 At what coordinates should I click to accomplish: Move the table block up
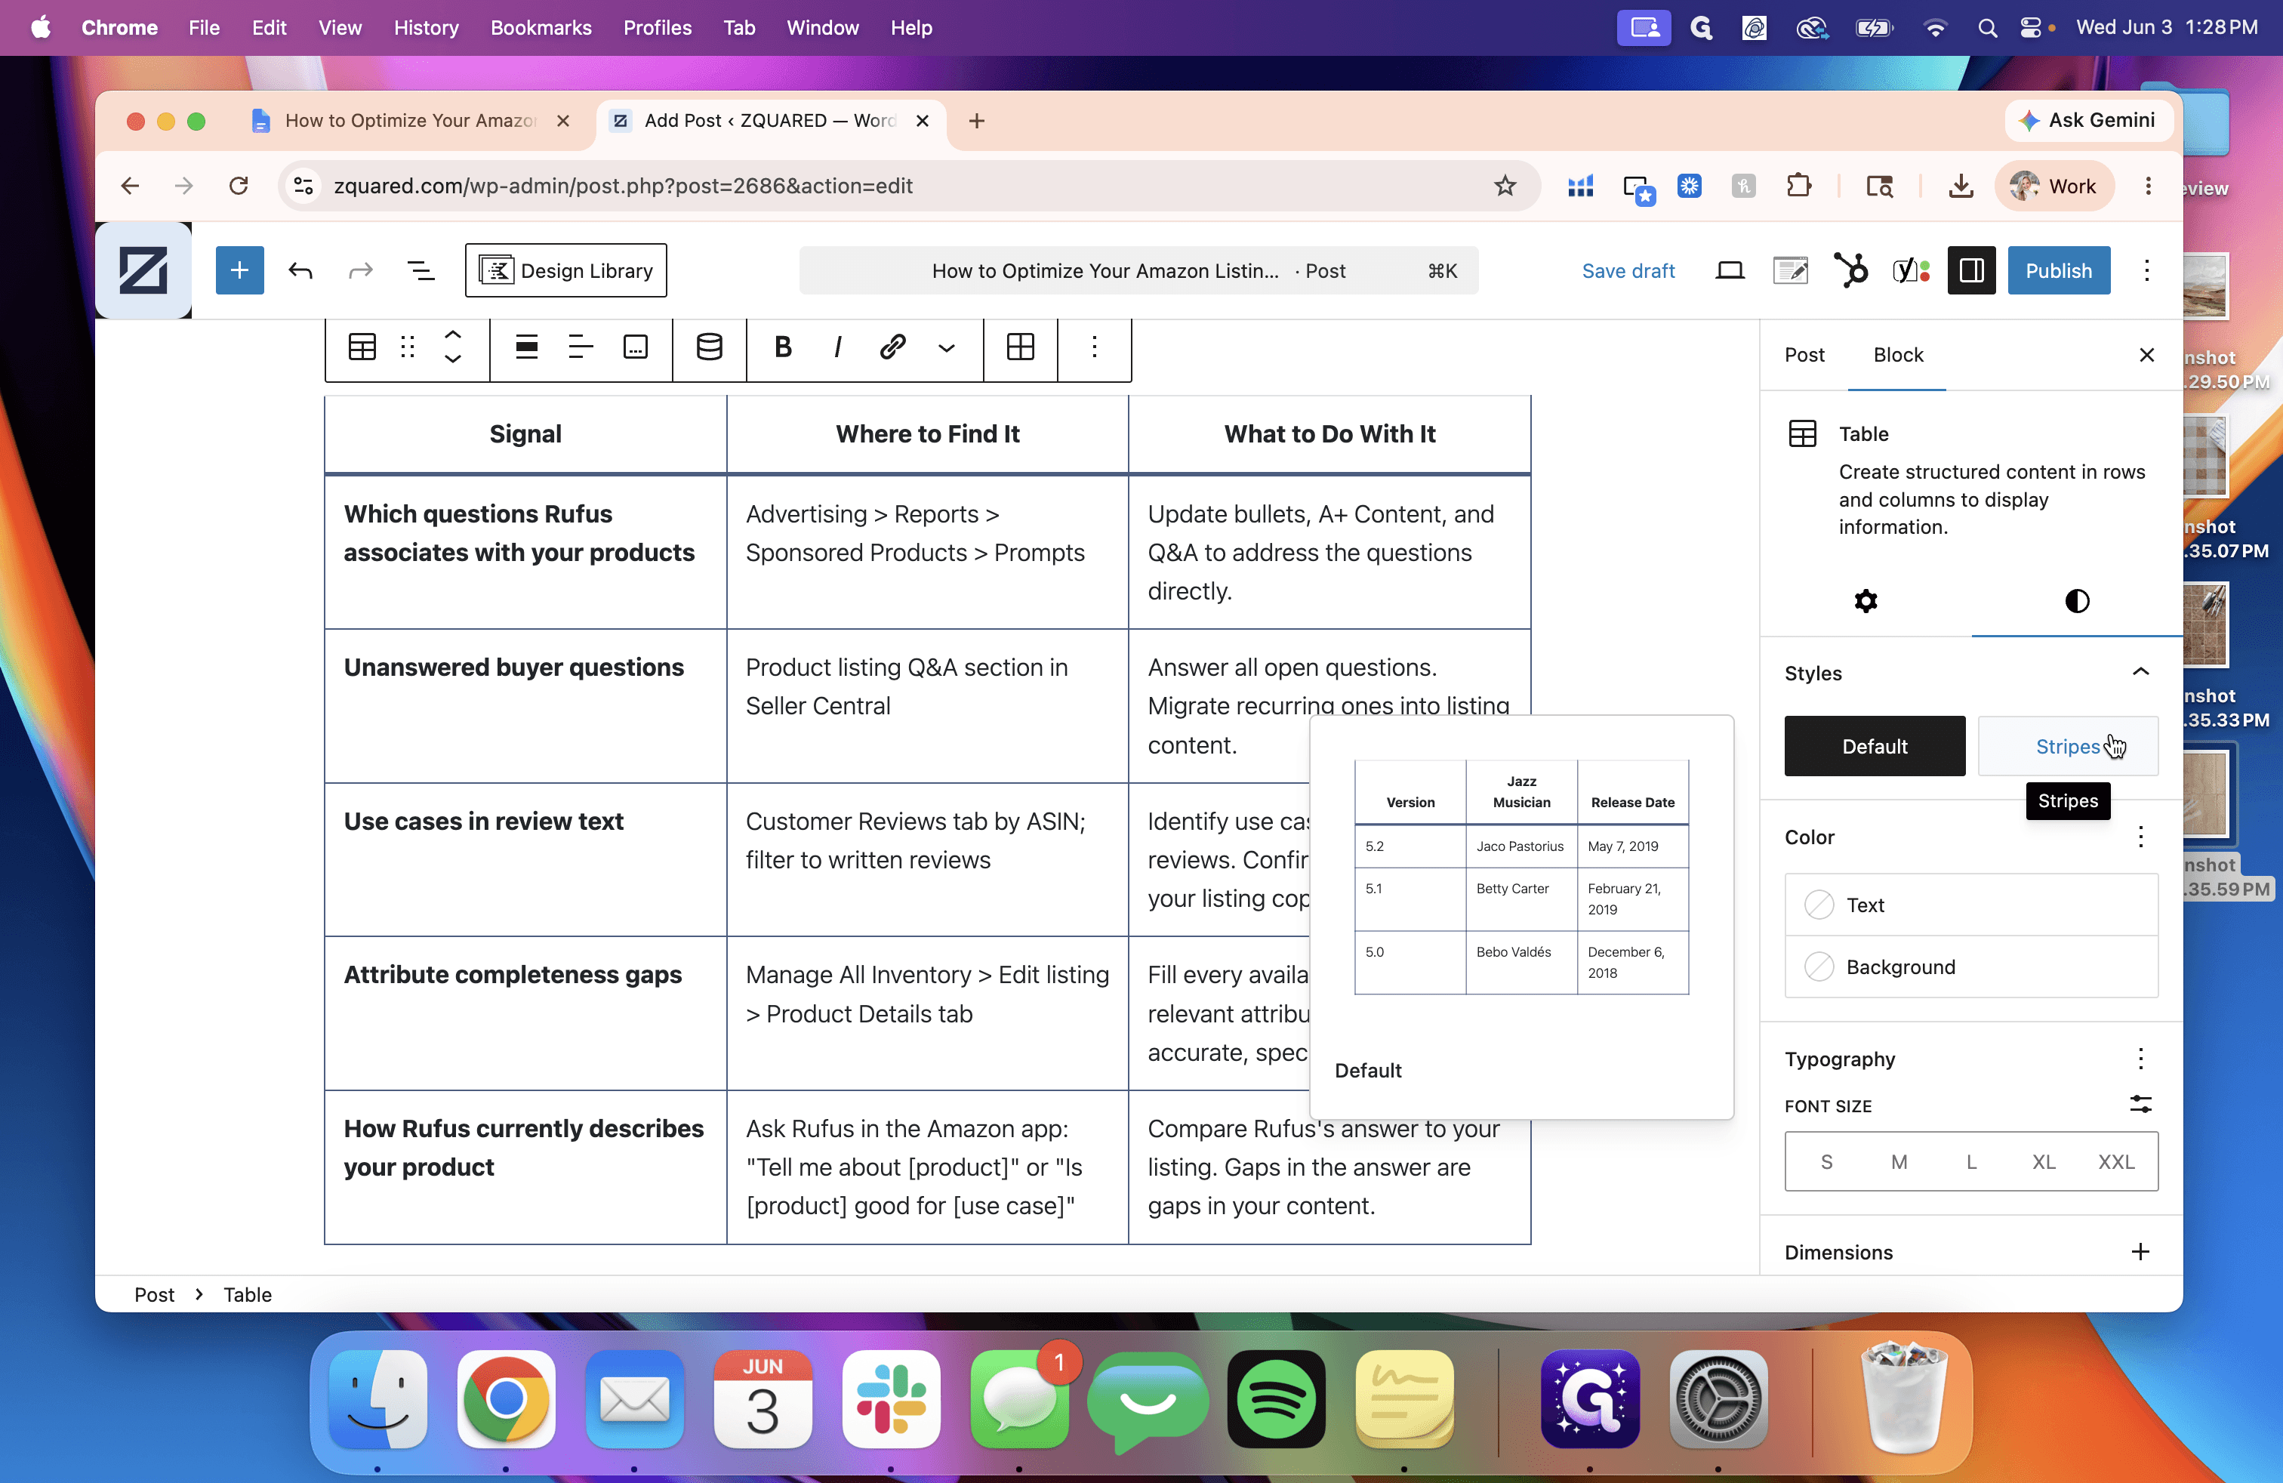pos(453,334)
